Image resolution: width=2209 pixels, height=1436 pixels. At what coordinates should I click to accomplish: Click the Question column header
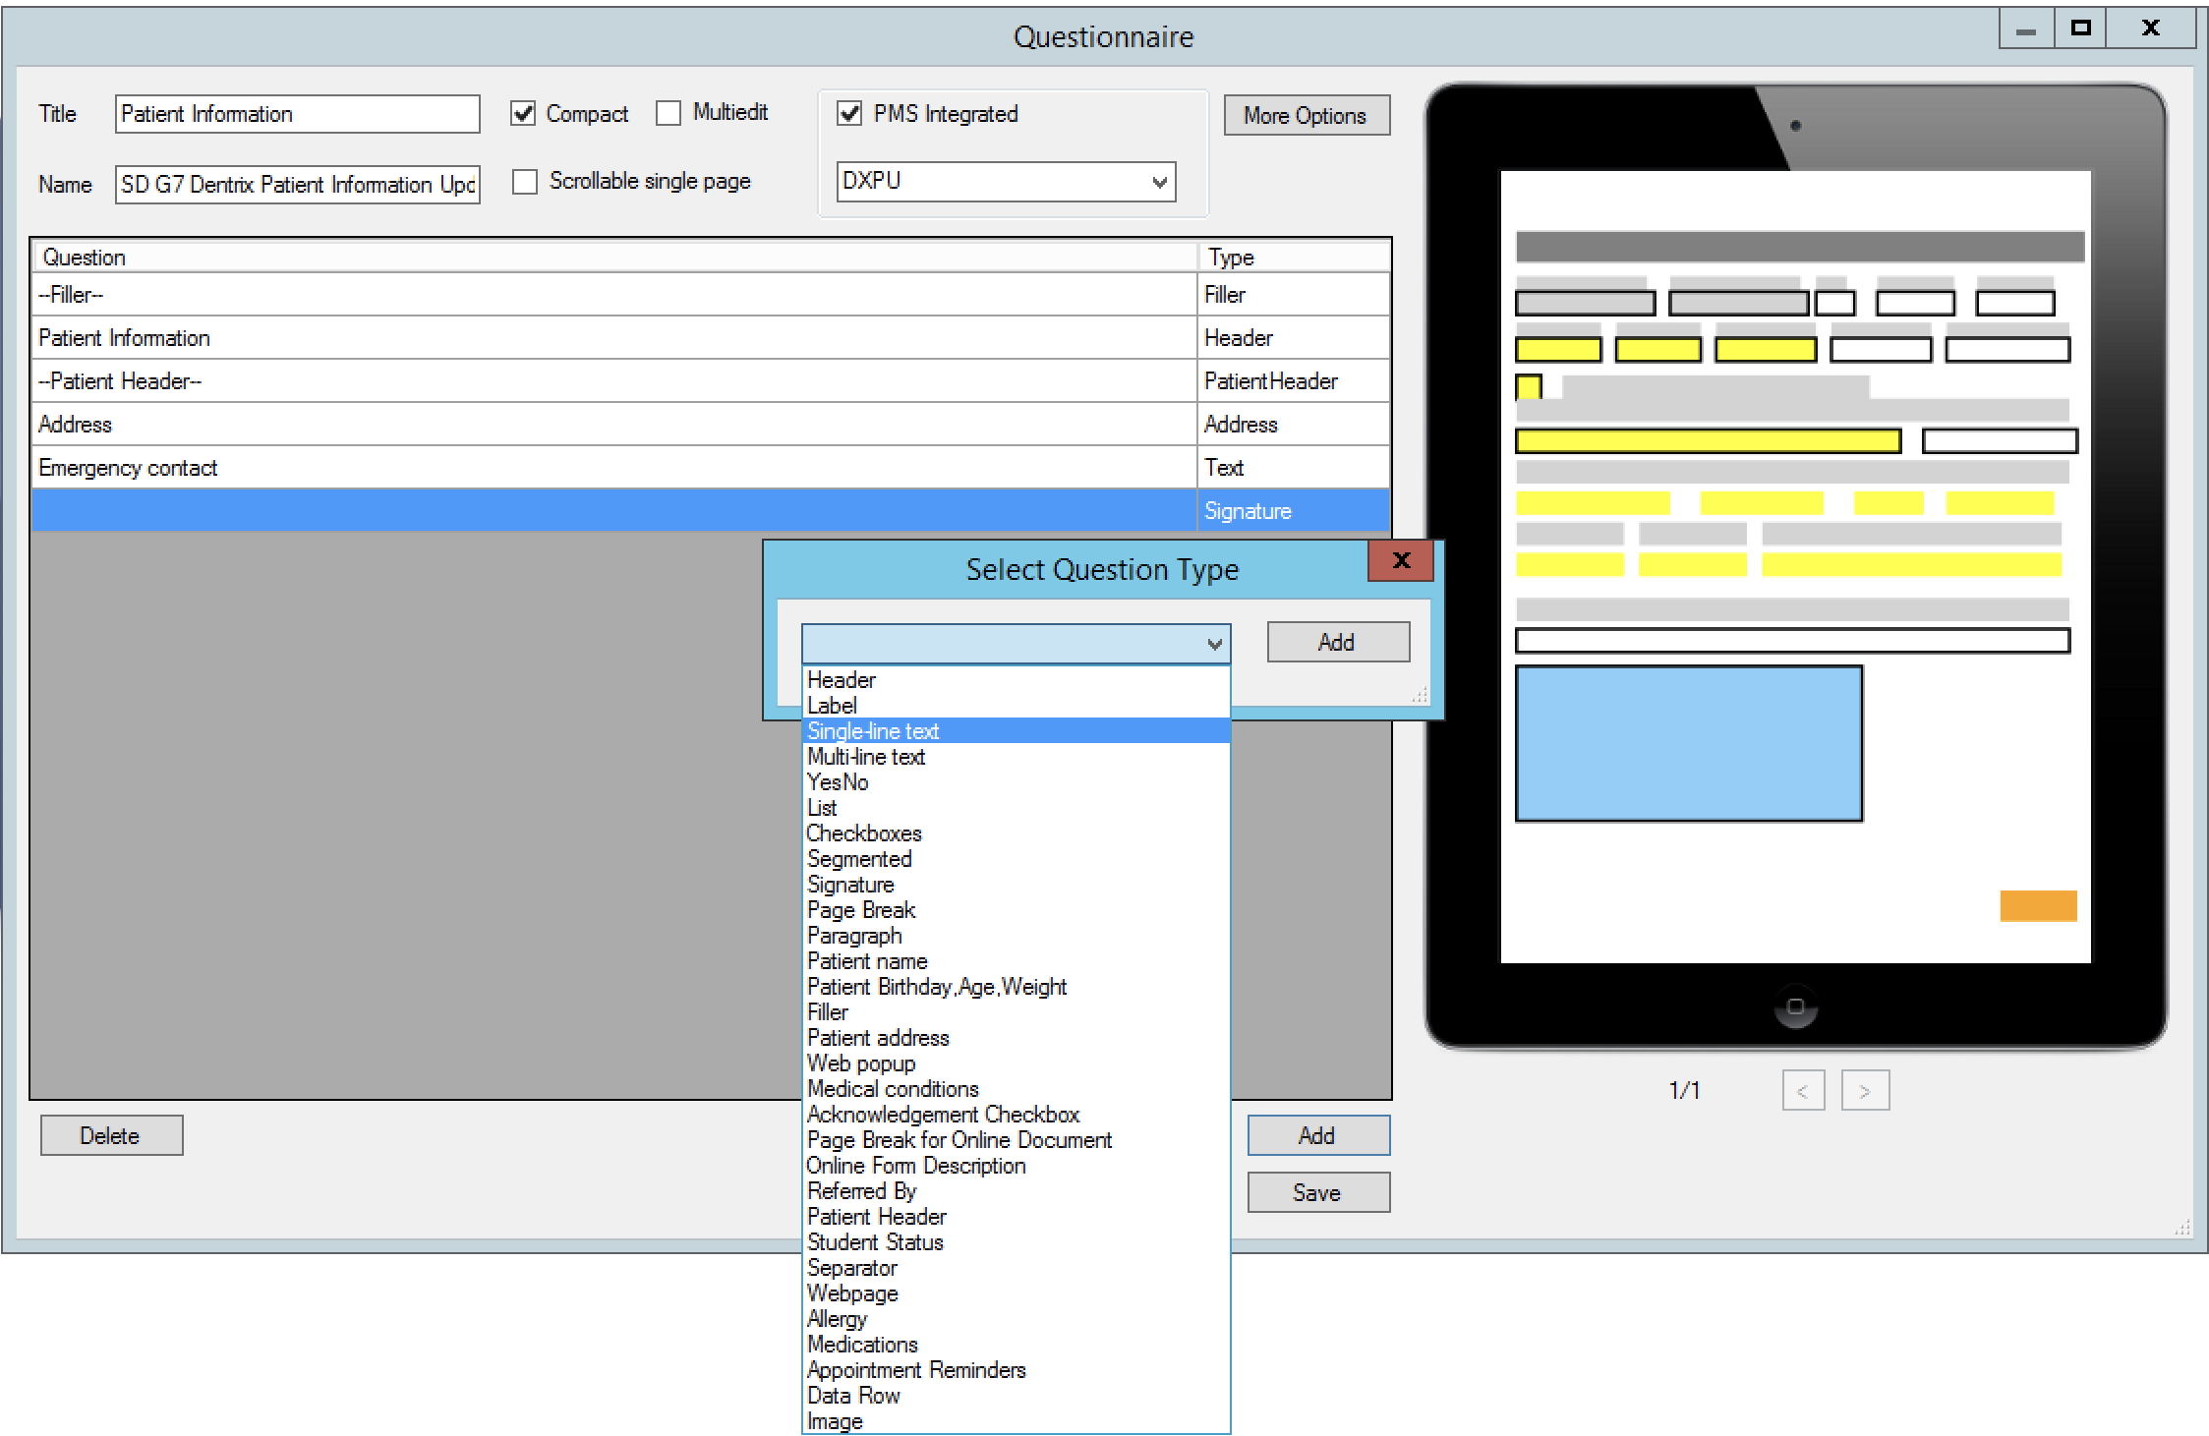[615, 257]
